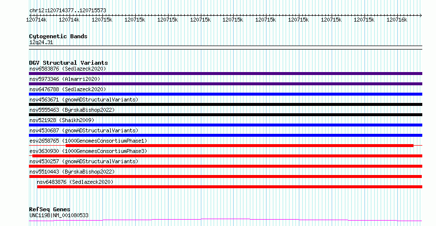The width and height of the screenshot is (436, 226).
Task: Open the indented nsv6483876 (Sedlazeck2020) label
Action: [75, 182]
